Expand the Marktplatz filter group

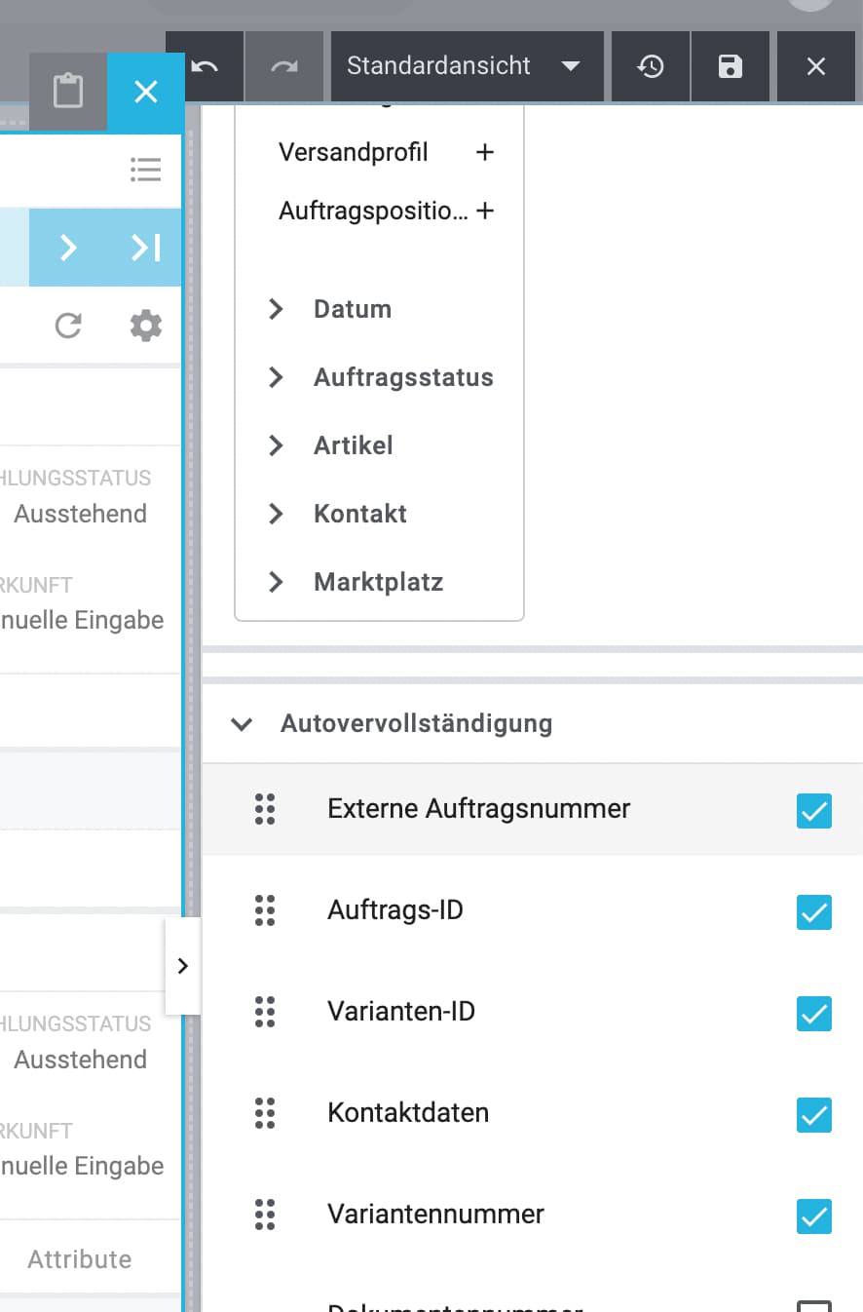coord(277,582)
